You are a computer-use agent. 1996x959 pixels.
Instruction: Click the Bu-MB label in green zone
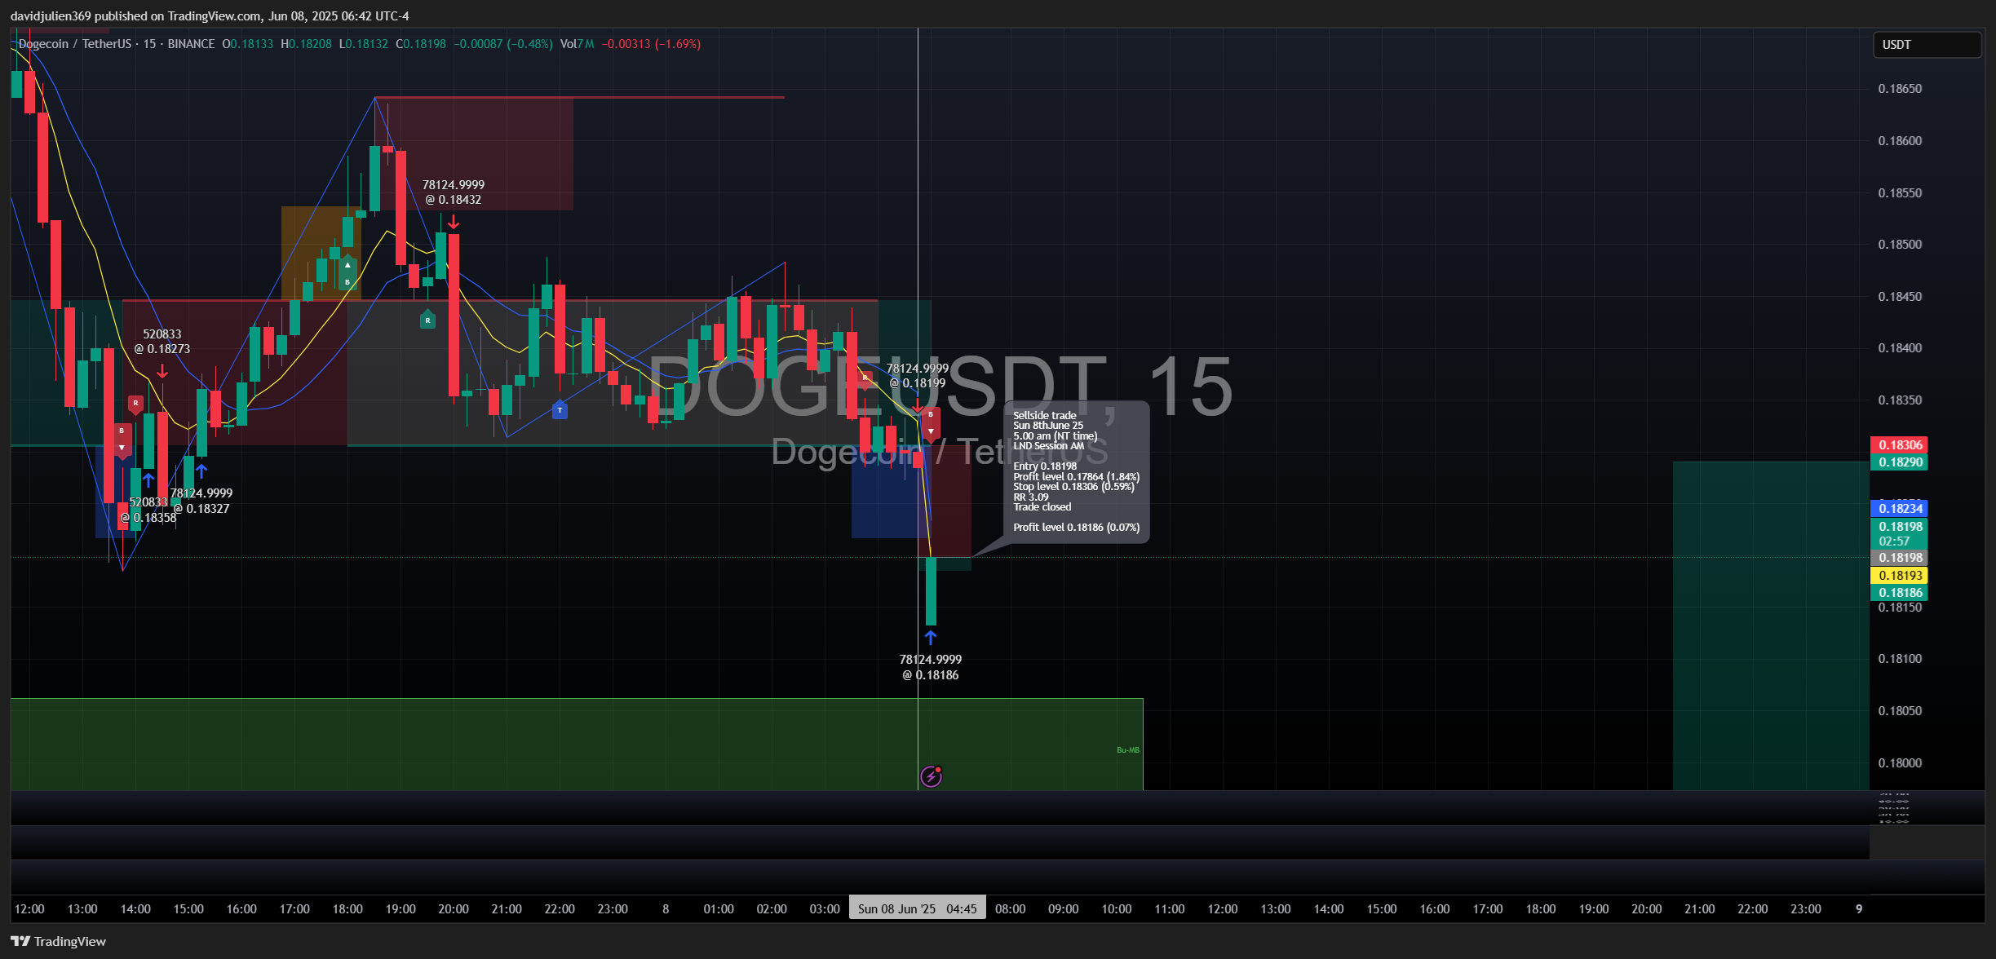[1127, 749]
